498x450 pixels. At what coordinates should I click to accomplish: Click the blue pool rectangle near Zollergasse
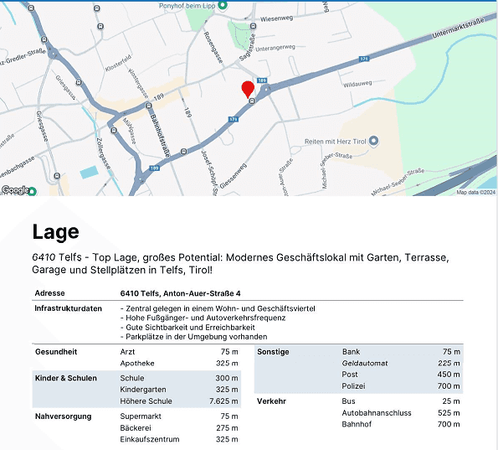89,172
